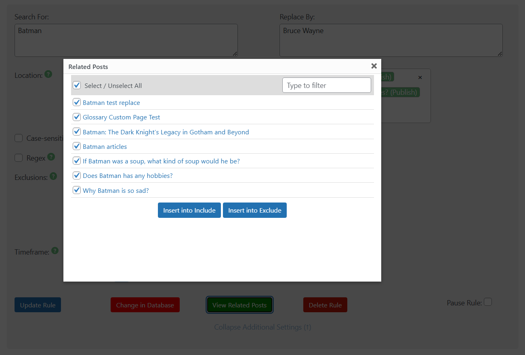Click the Update Rule button
Viewport: 525px width, 355px height.
click(x=38, y=305)
